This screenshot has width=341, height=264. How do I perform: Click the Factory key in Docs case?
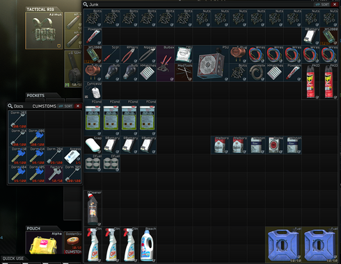pyautogui.click(x=54, y=174)
